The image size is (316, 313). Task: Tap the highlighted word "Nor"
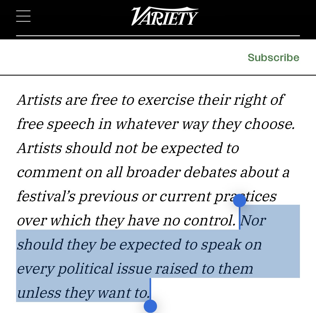click(253, 221)
